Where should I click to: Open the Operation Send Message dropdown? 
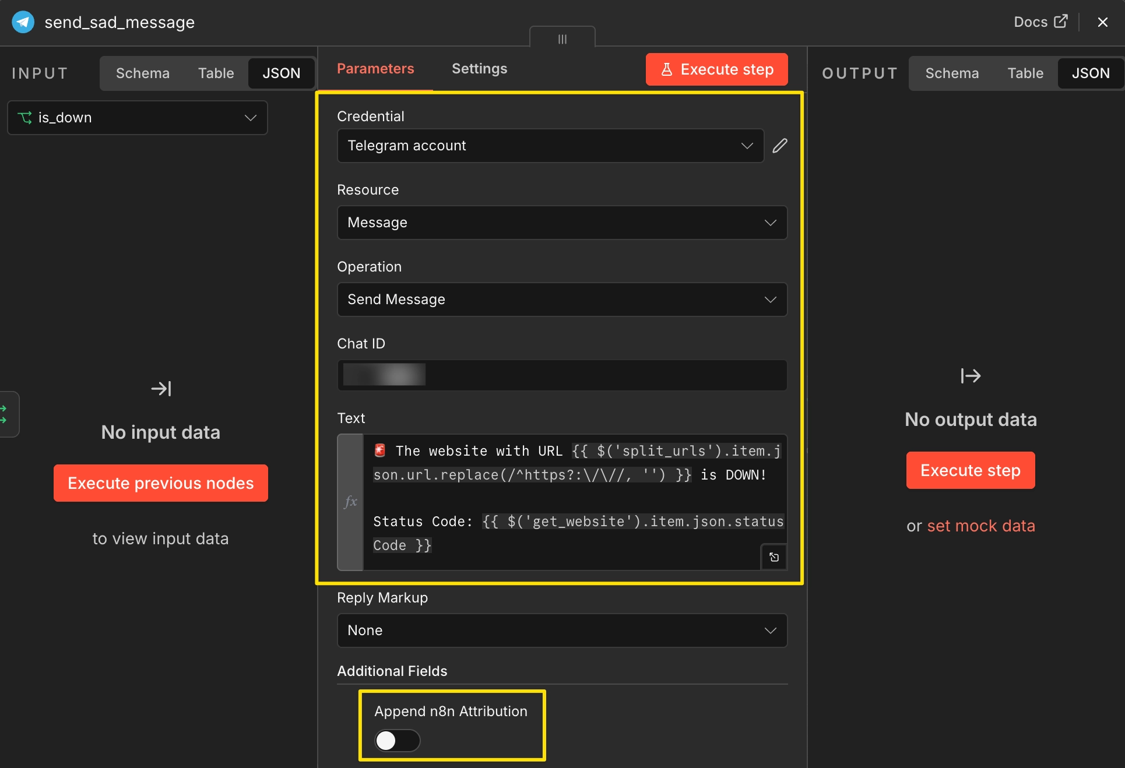coord(562,300)
